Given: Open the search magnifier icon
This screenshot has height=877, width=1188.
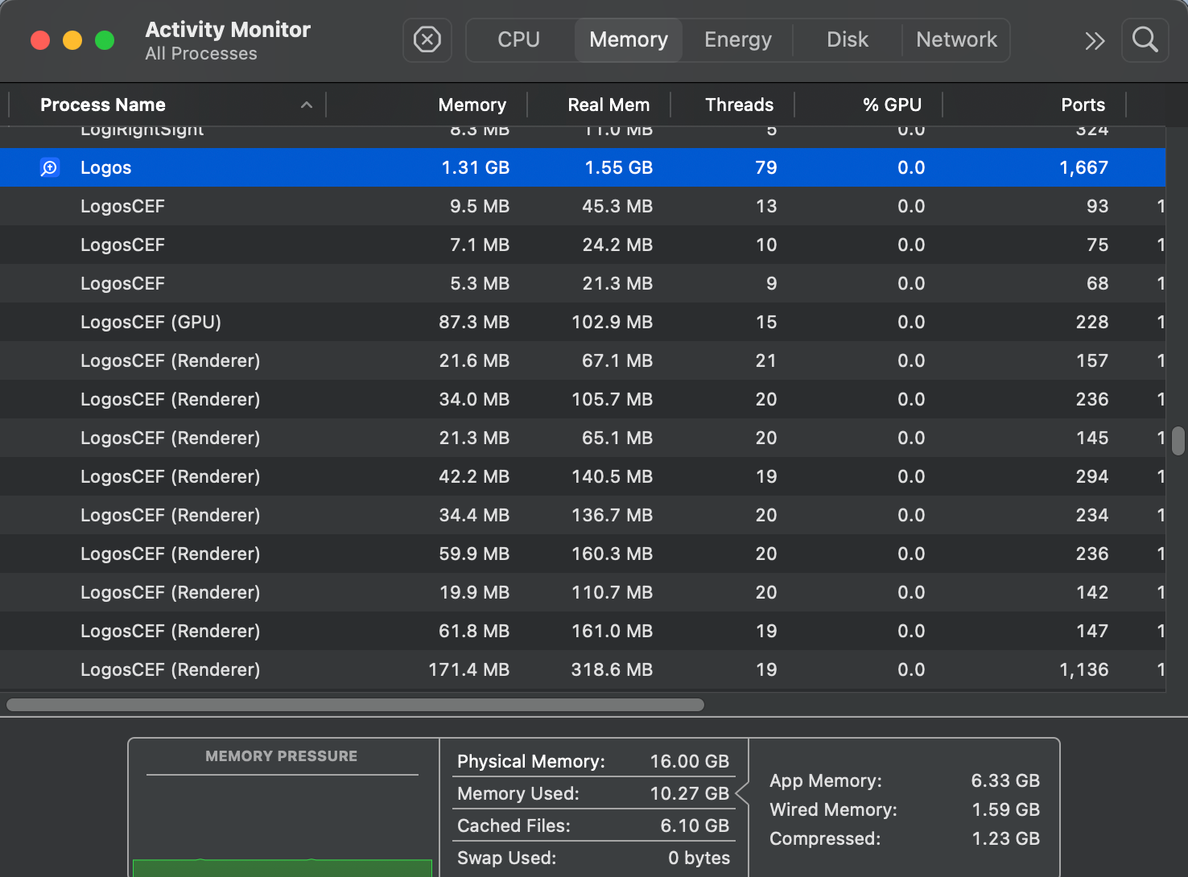Looking at the screenshot, I should [1145, 39].
